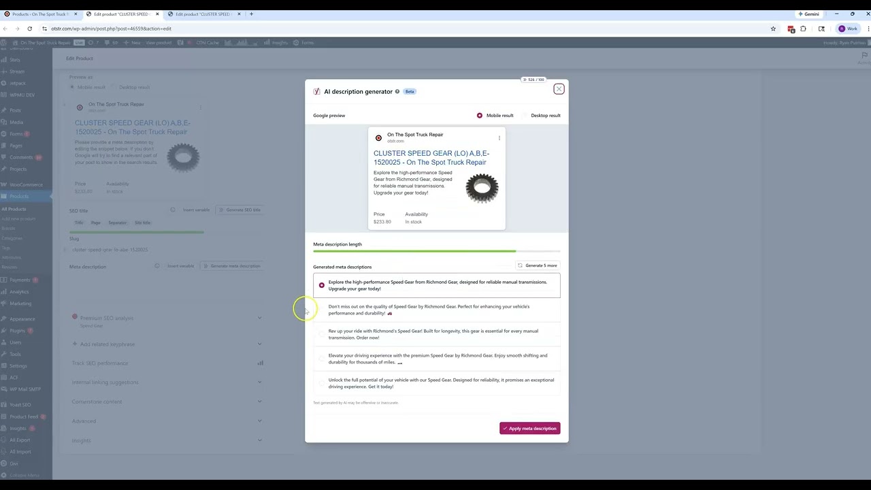Screen dimensions: 871x490
Task: Click the Plugins icon in the sidebar
Action: tap(4, 331)
